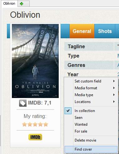Click the tag icon beside the IMDB rating

click(23, 103)
